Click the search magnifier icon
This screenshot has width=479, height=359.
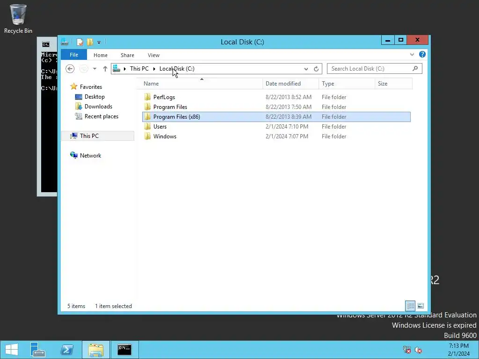pyautogui.click(x=415, y=68)
